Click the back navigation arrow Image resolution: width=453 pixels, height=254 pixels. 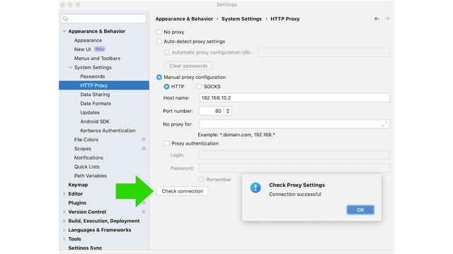click(377, 19)
